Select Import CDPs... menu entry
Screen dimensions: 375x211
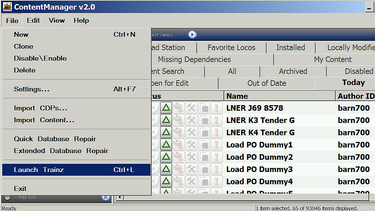point(41,108)
